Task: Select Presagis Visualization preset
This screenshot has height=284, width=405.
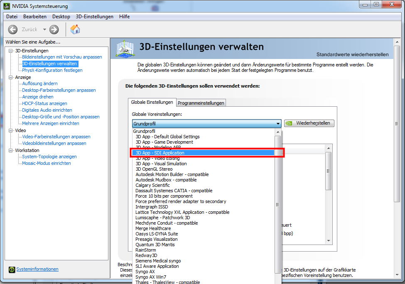Action: click(203, 239)
